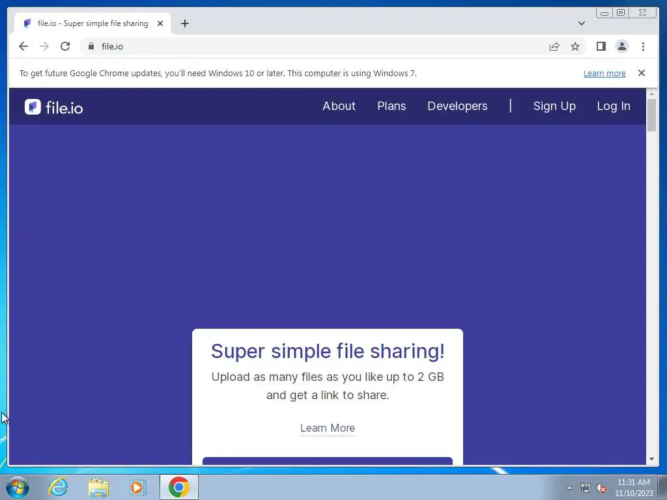Open the Windows Start menu
The width and height of the screenshot is (667, 500).
(x=18, y=487)
